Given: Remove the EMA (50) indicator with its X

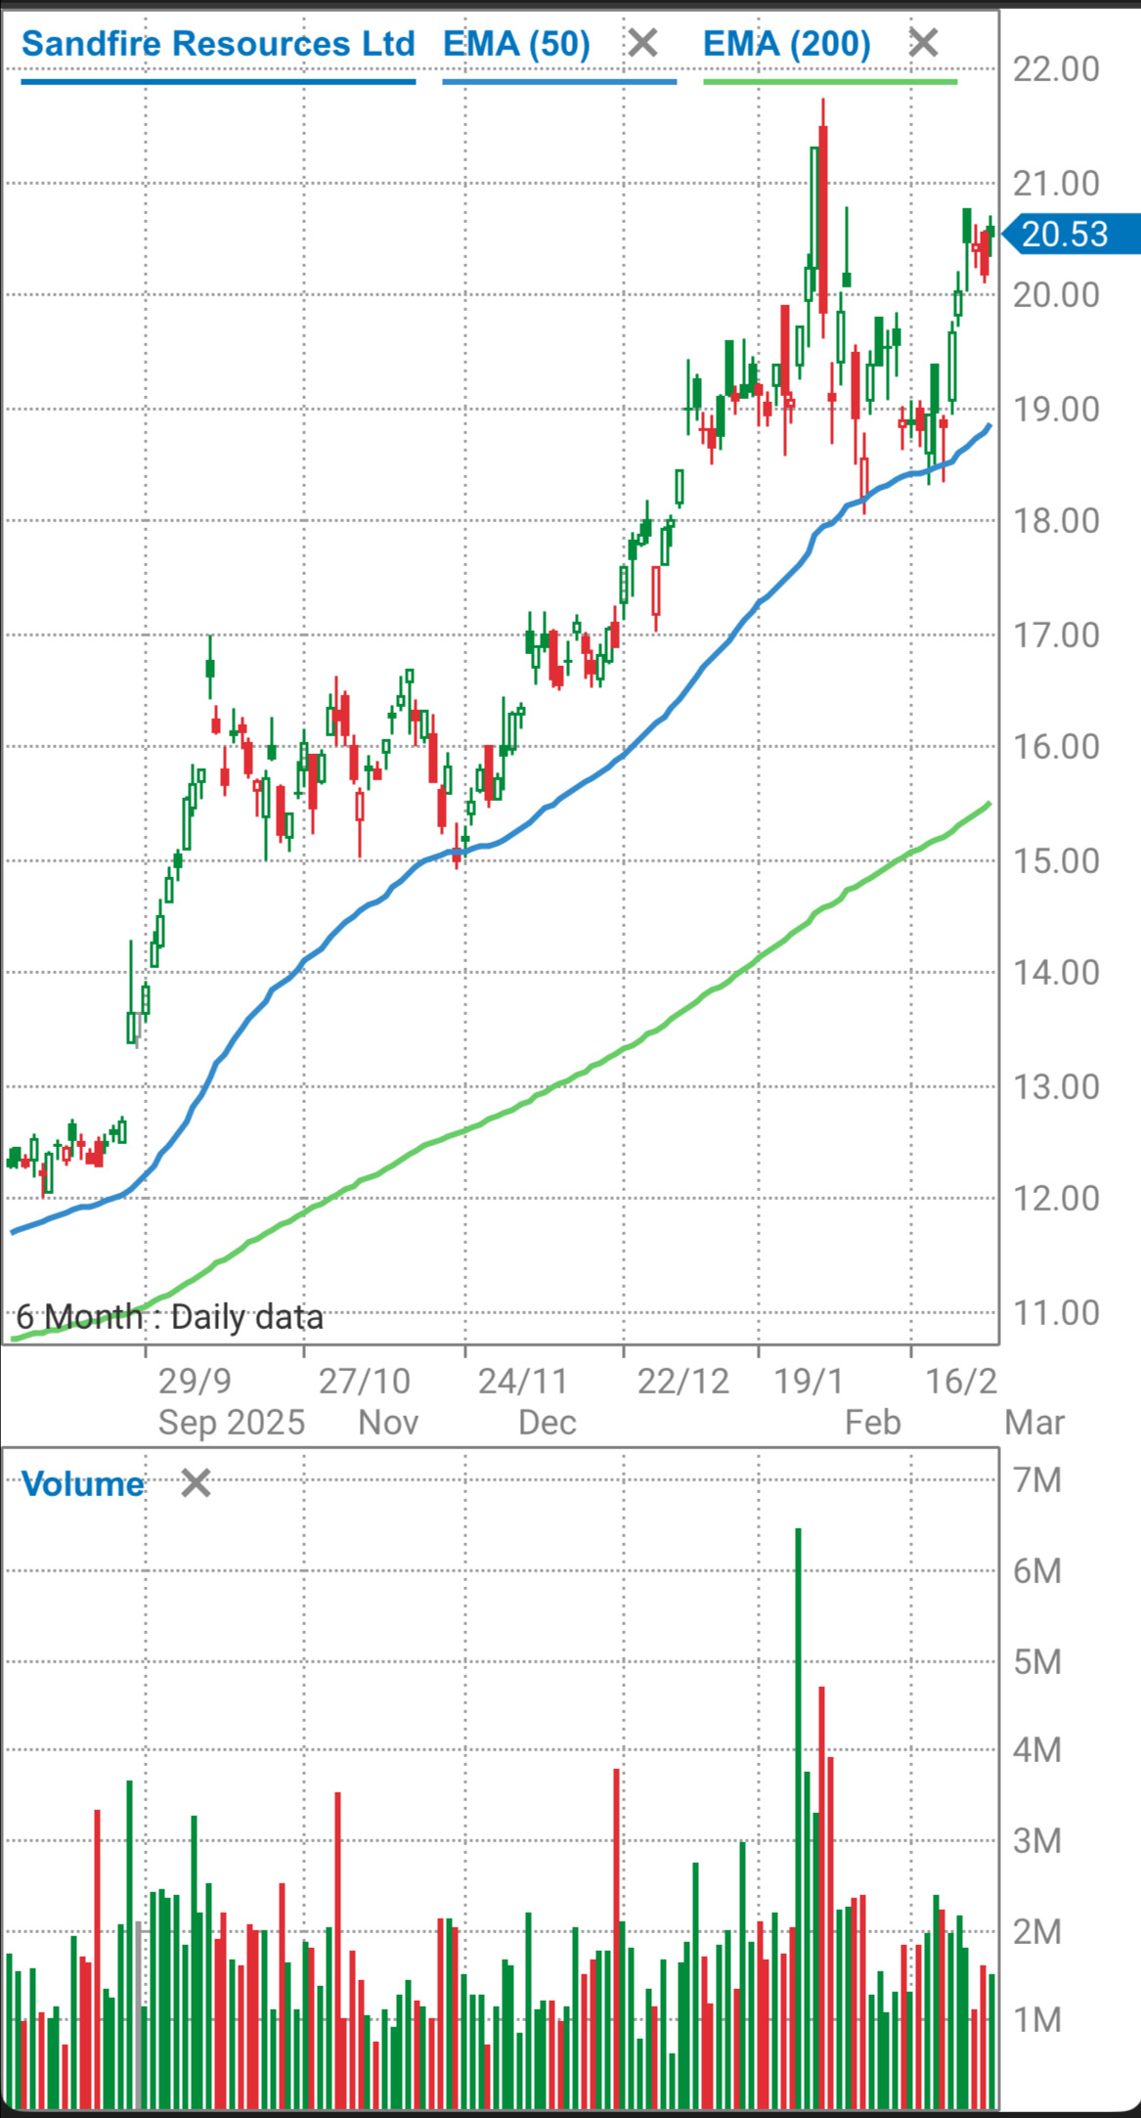Looking at the screenshot, I should [x=643, y=43].
